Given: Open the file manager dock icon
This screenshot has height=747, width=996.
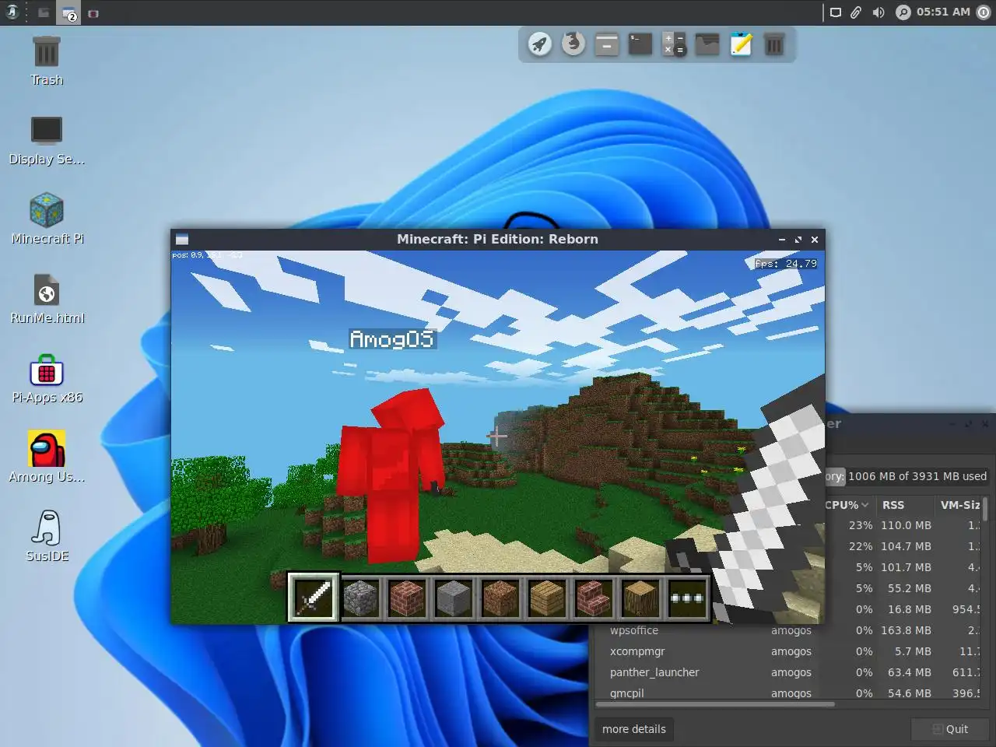Looking at the screenshot, I should click(606, 44).
